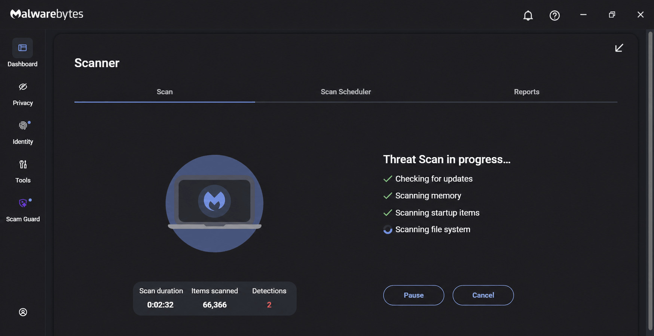
Task: Open the account profile icon
Action: tap(23, 312)
